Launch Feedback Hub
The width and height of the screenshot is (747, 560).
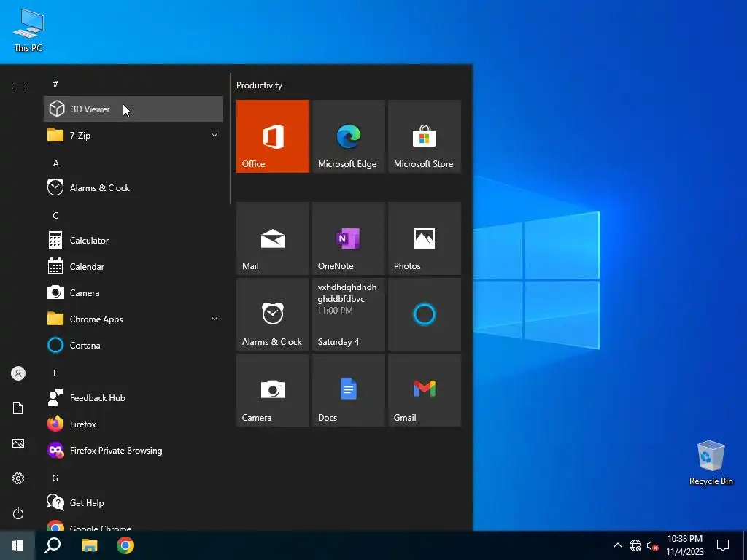pos(133,397)
